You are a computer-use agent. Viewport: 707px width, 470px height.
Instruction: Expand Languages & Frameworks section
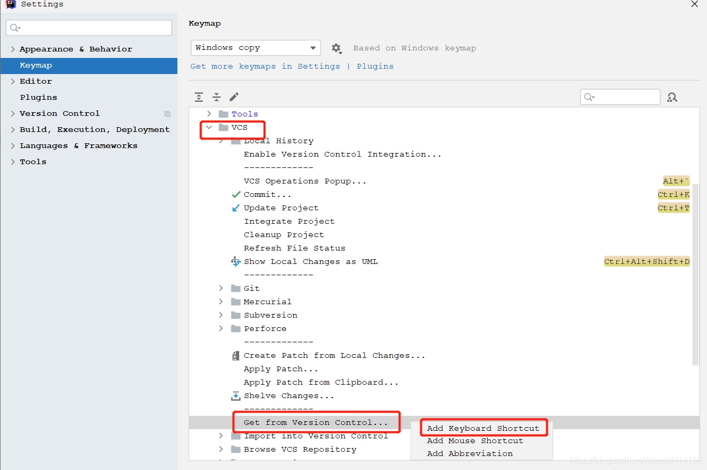click(13, 145)
